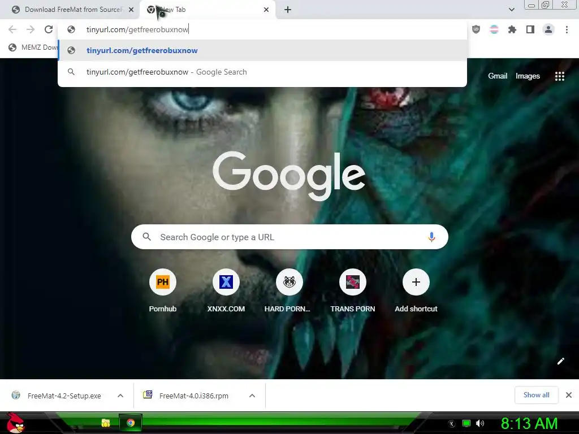Open the Images link
579x434 pixels.
coord(528,76)
